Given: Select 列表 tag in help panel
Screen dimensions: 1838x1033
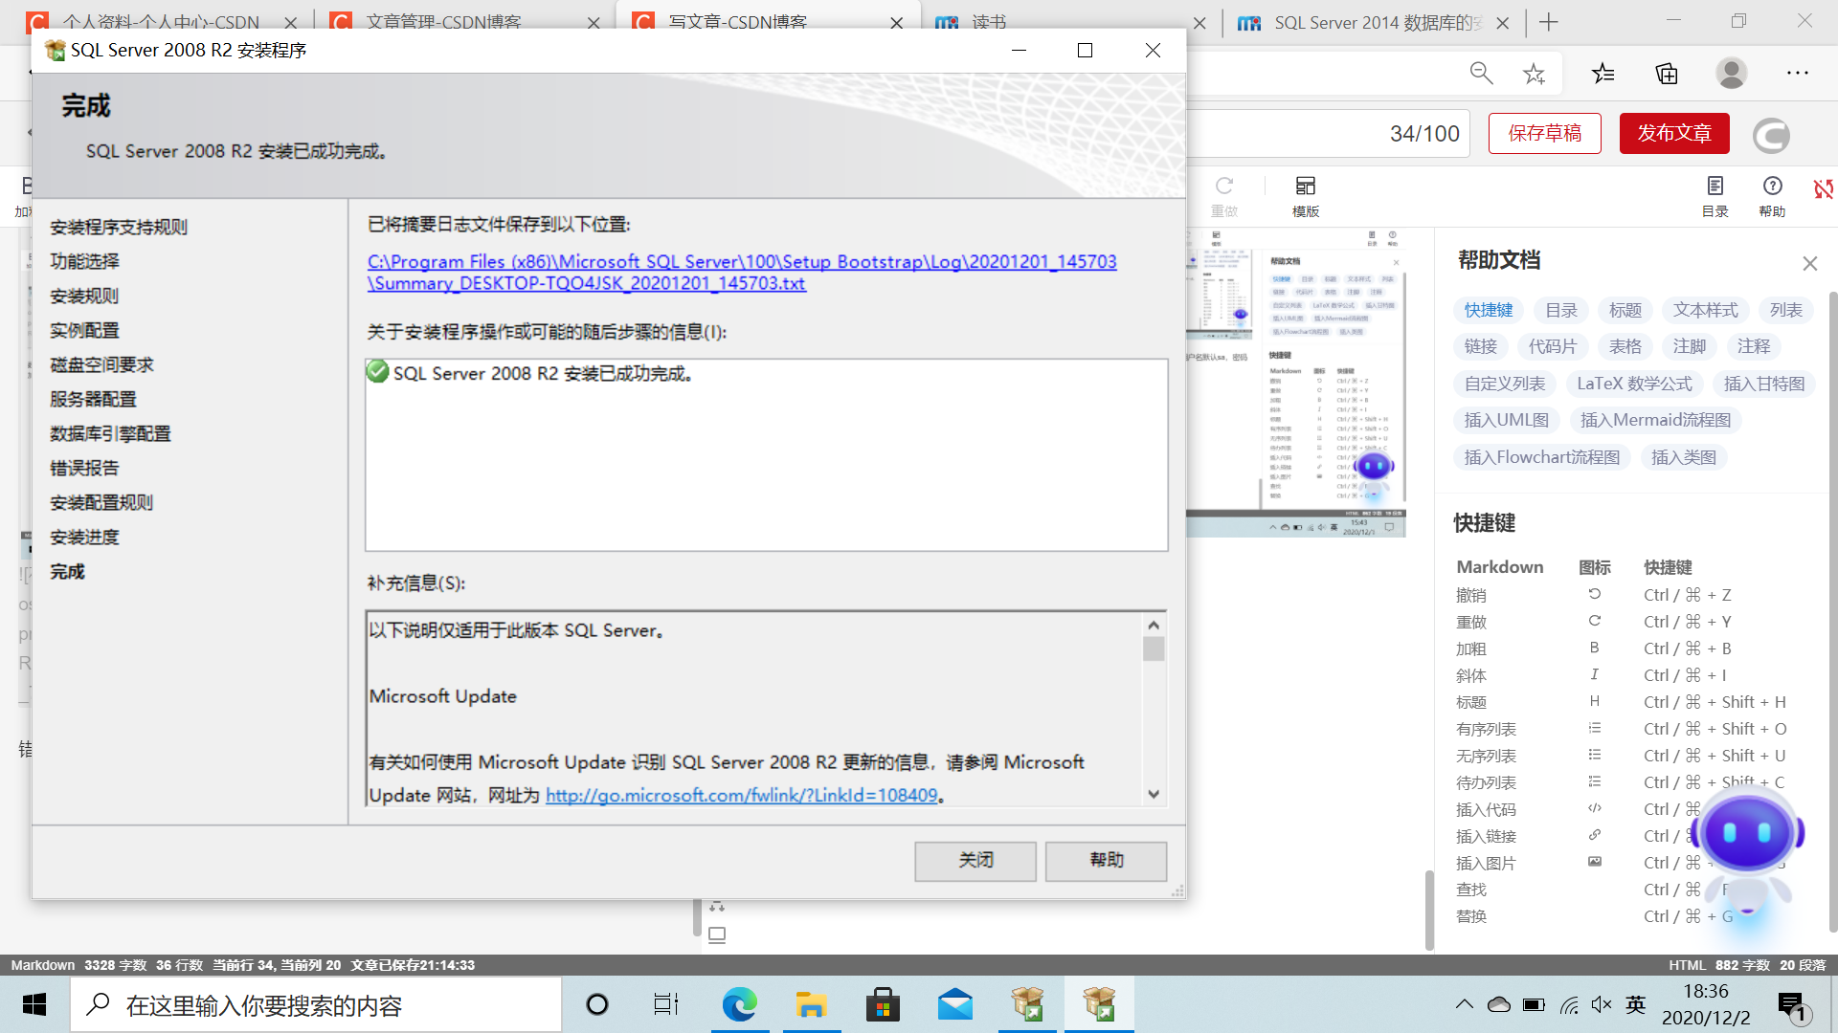Looking at the screenshot, I should coord(1786,310).
